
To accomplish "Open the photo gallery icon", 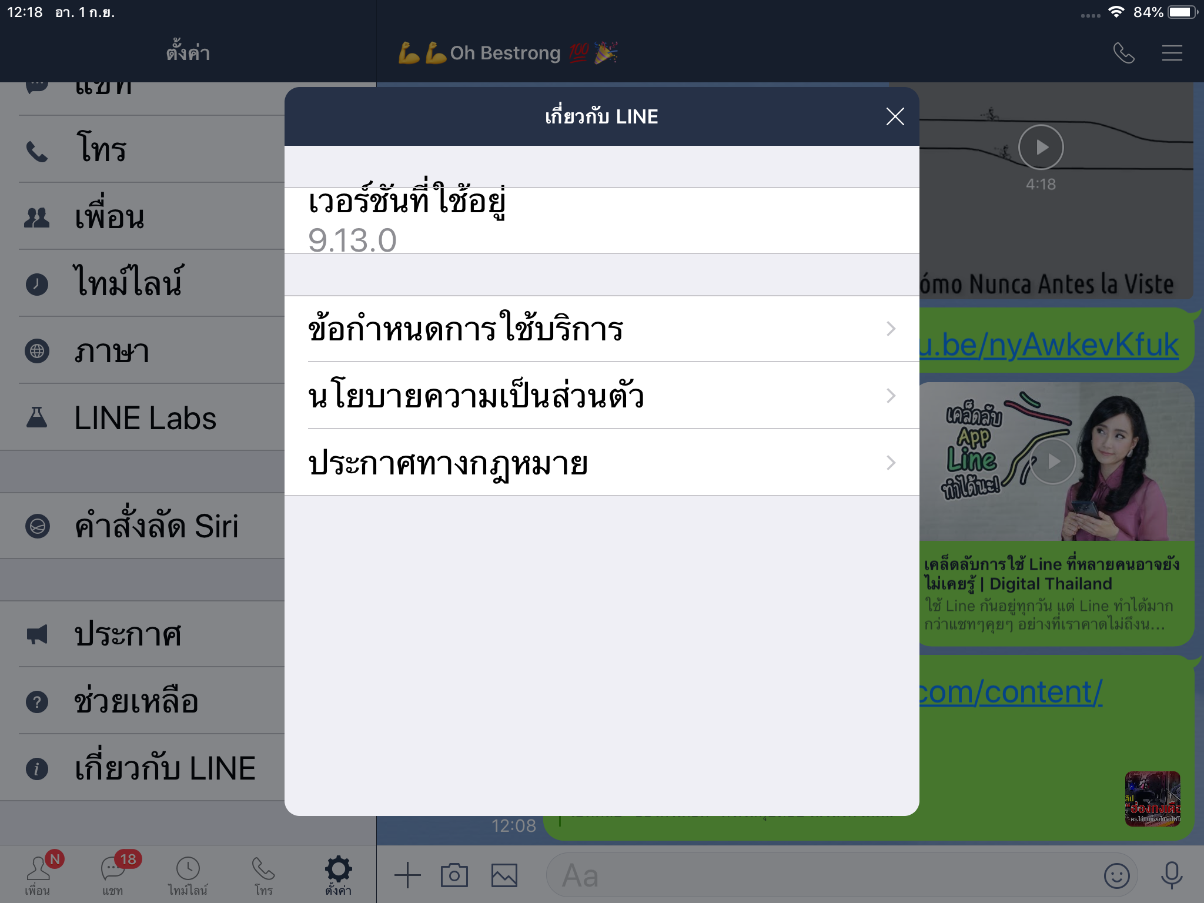I will tap(504, 875).
